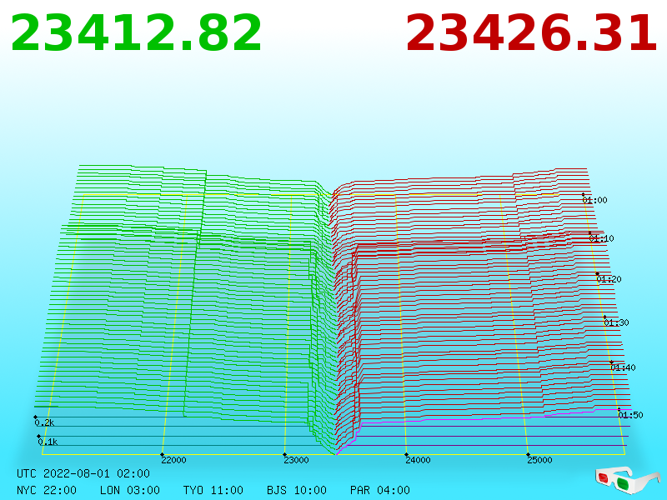Click the 24000 price axis label
667x500 pixels.
(x=418, y=460)
